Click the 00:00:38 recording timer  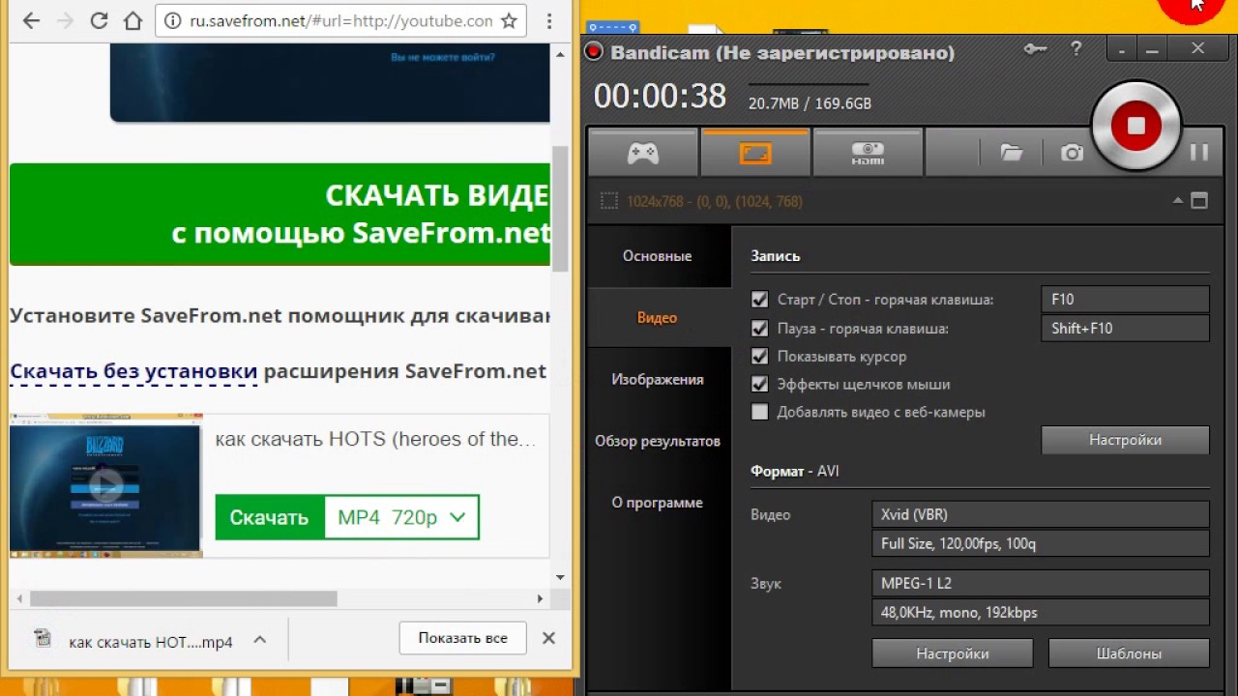coord(660,96)
